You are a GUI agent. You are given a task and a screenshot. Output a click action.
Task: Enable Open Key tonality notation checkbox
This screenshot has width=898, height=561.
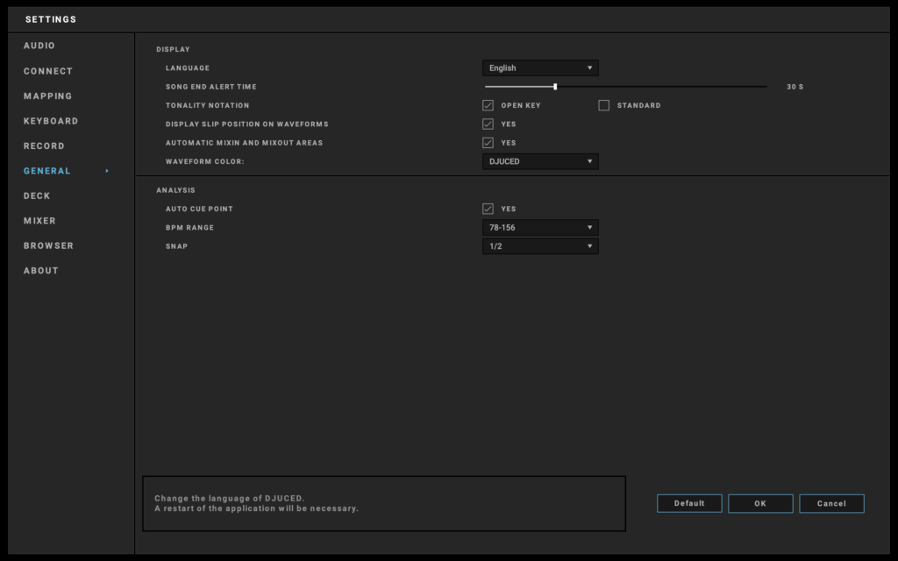488,105
